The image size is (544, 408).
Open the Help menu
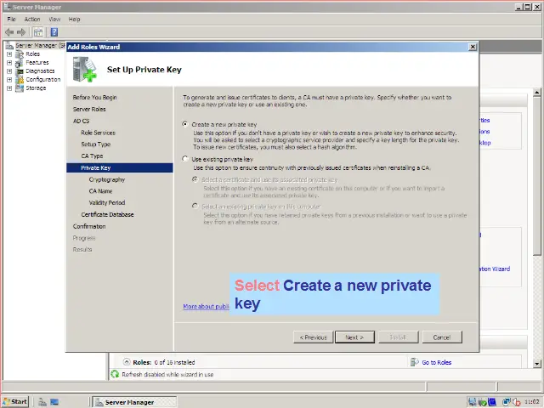tap(74, 20)
